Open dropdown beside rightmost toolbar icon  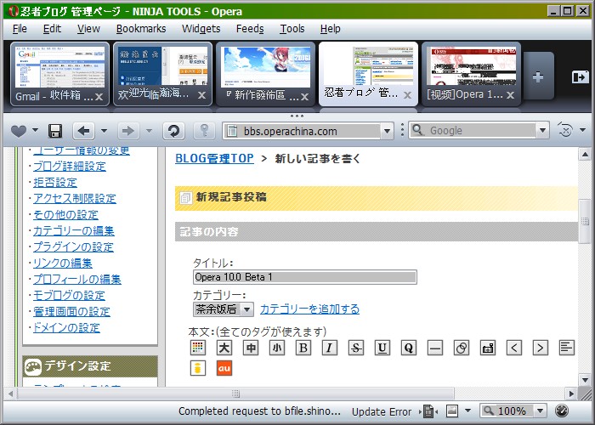pos(582,130)
